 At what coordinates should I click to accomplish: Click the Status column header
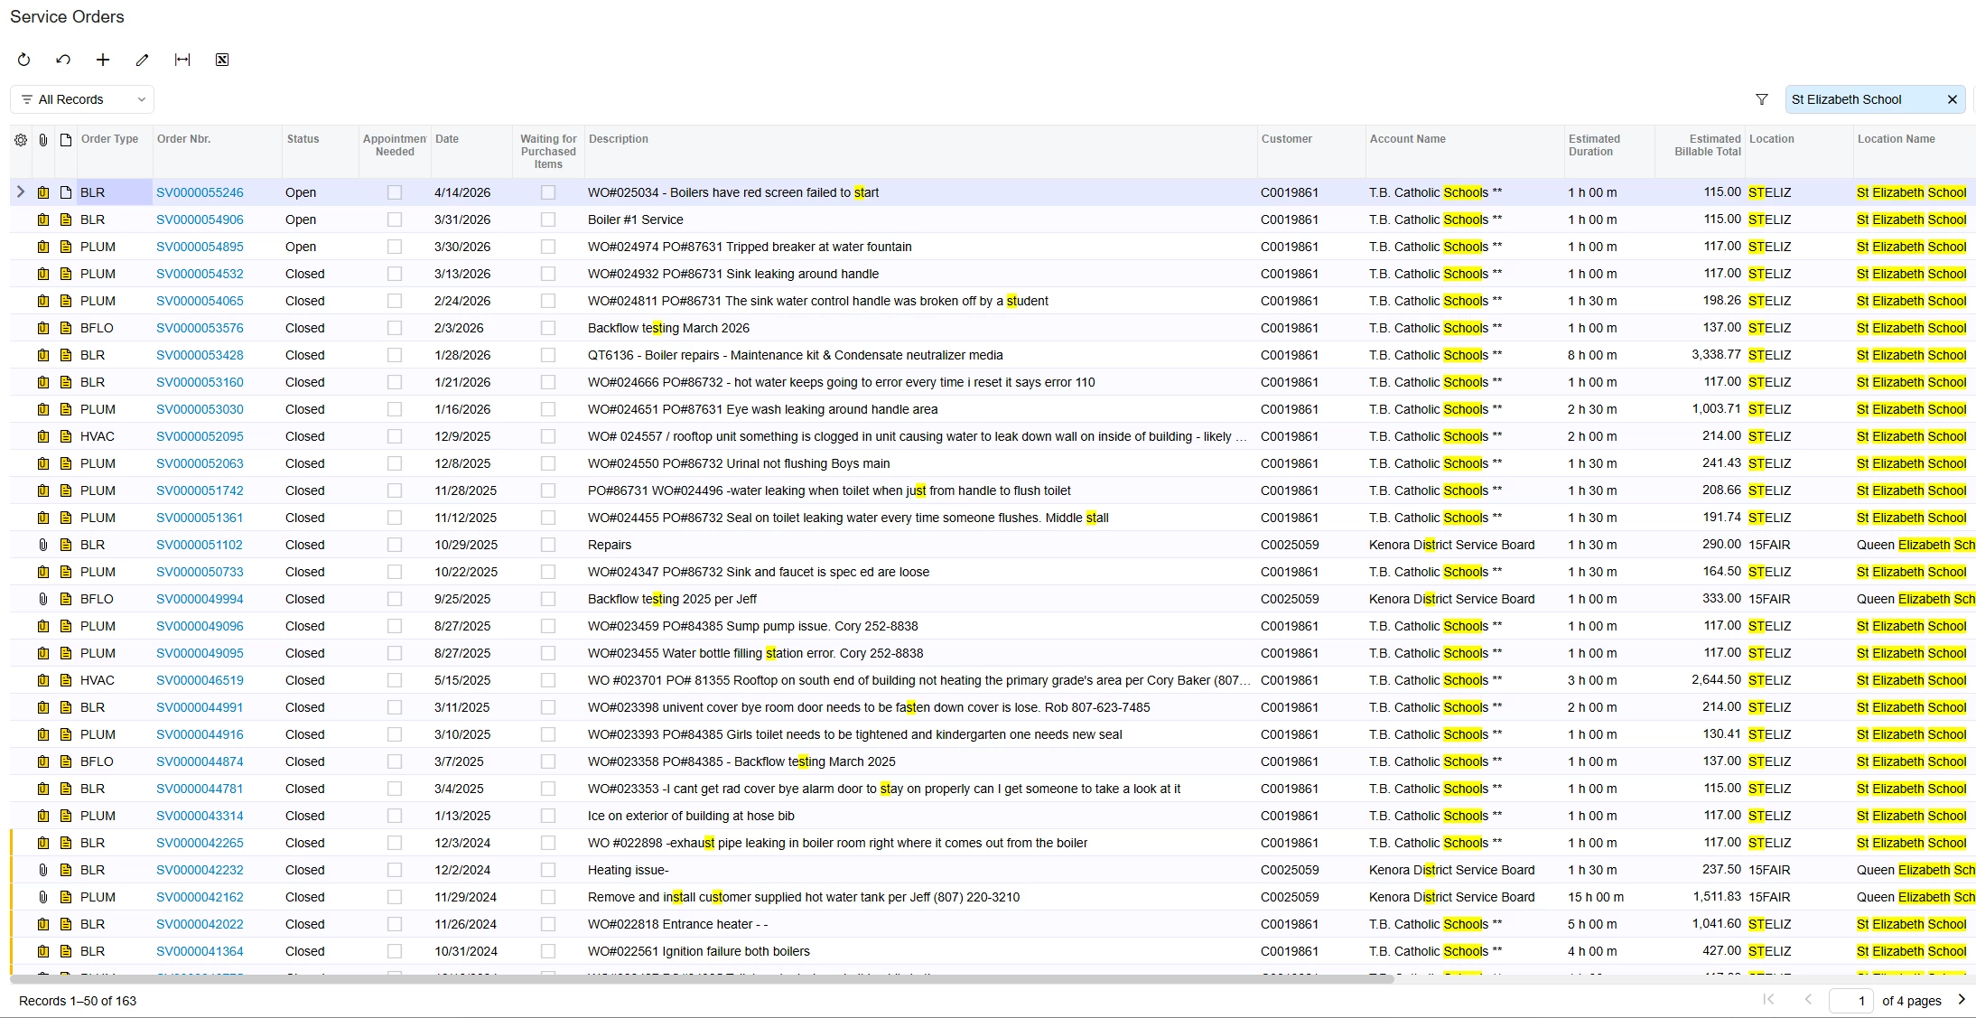tap(303, 139)
